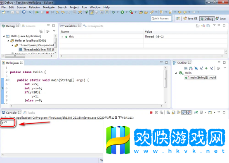The height and width of the screenshot is (163, 229).
Task: Switch to the Breakpoints tab
Action: tap(93, 26)
